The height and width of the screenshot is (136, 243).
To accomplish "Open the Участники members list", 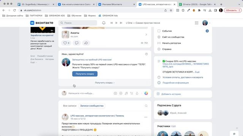I will (167, 126).
